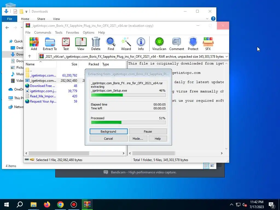Launch Google Chrome from the taskbar
This screenshot has width=280, height=210.
60,205
